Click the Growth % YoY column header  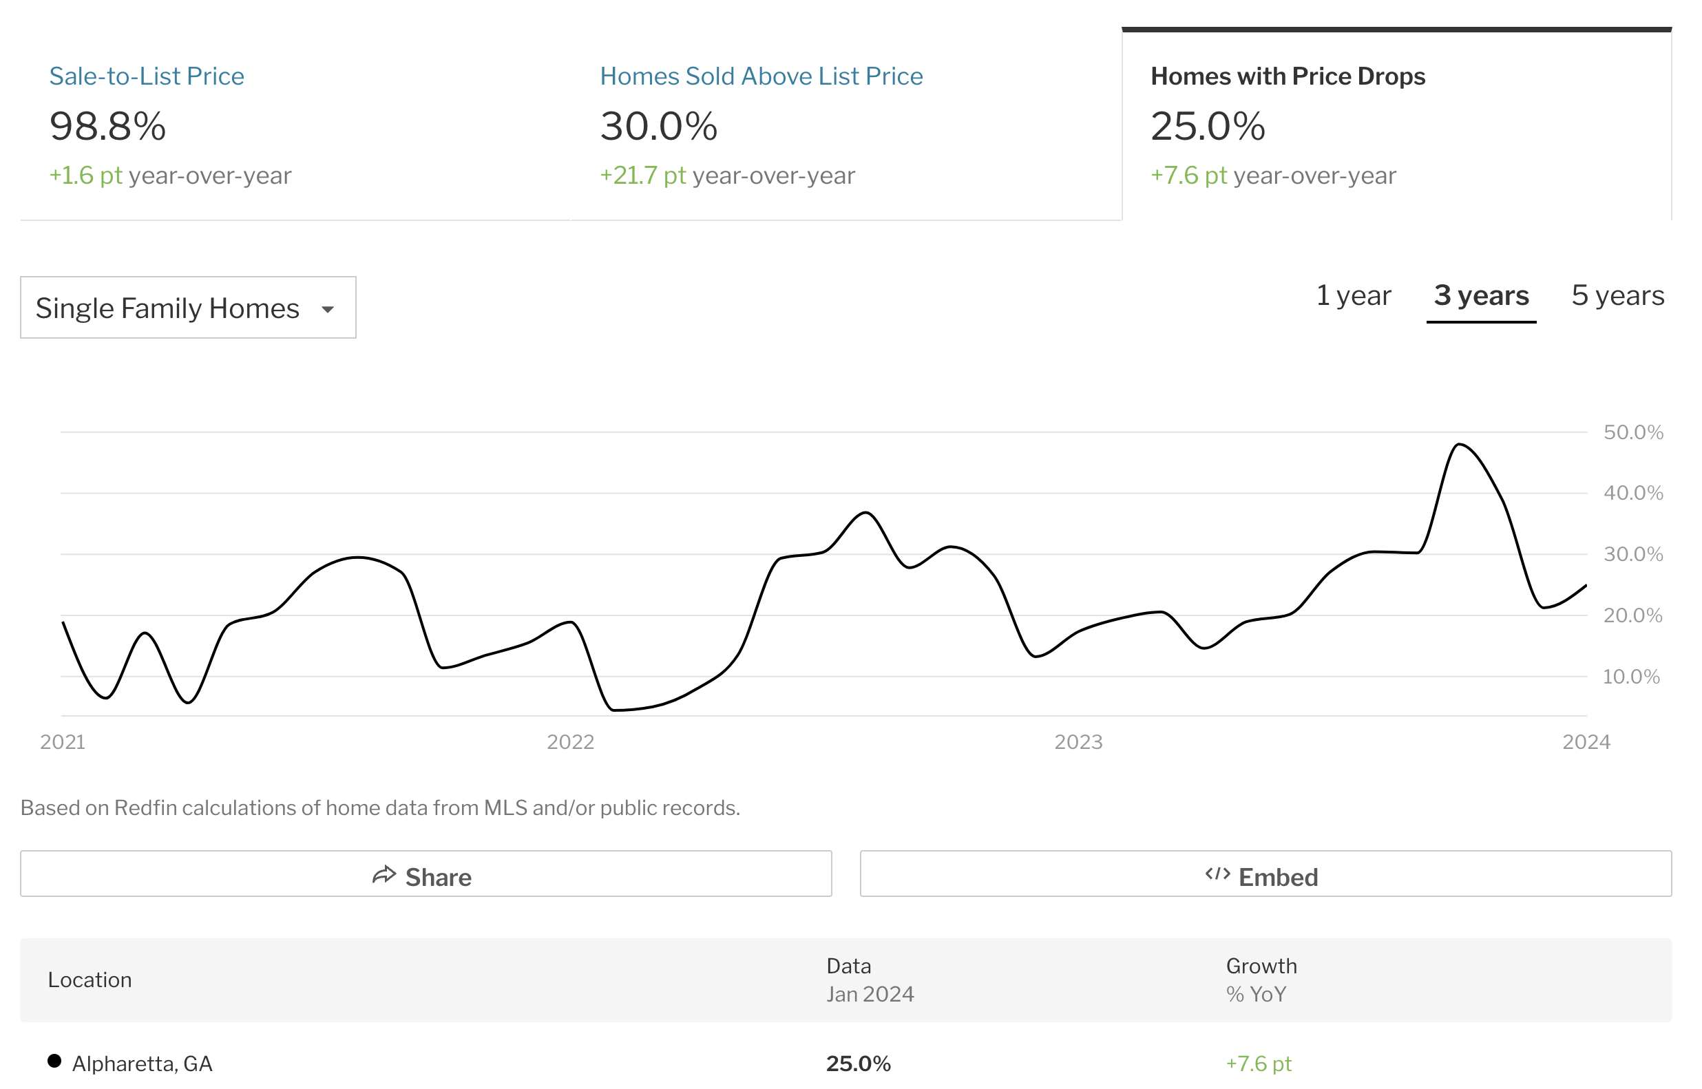[1261, 980]
